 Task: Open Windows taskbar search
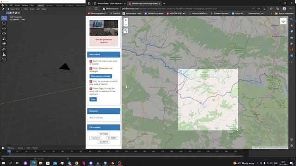click(10, 163)
